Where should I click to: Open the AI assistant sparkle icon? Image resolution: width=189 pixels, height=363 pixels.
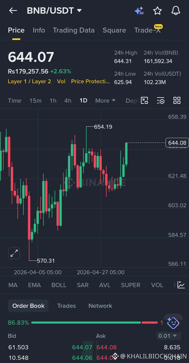139,11
